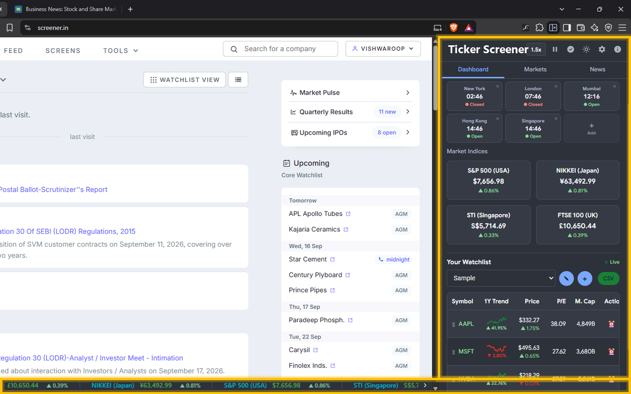Expand Market Pulse chevron
Screen dimensions: 631x394
coord(408,93)
